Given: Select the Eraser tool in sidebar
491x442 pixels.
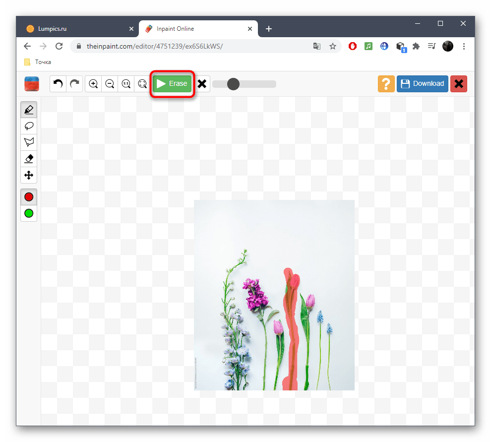Looking at the screenshot, I should [29, 159].
